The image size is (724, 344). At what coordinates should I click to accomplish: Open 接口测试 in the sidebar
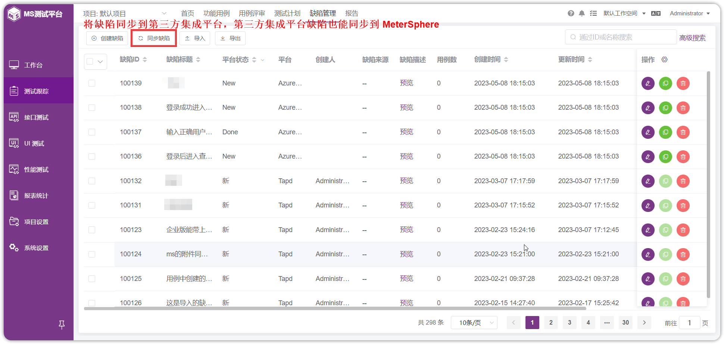pyautogui.click(x=38, y=117)
